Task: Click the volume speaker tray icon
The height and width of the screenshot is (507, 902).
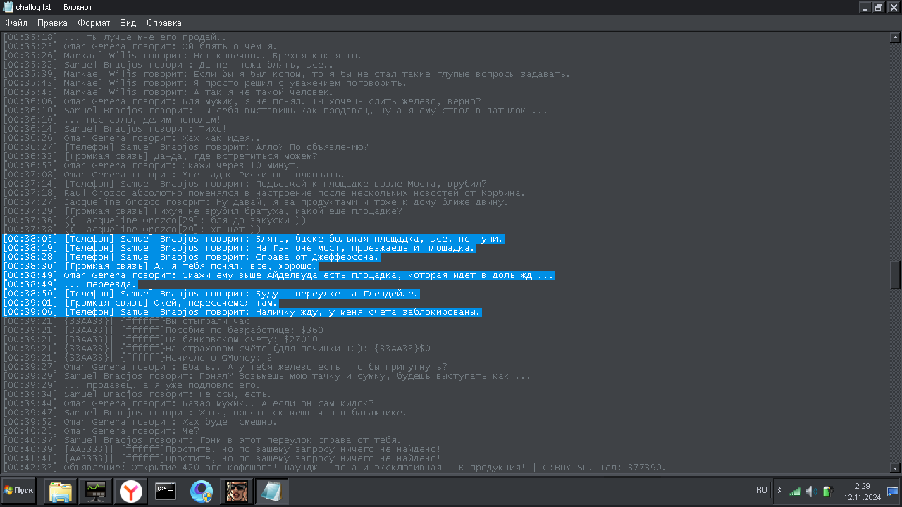Action: click(811, 491)
